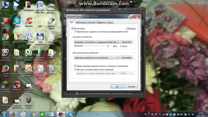Click Настройки for the primary device
The height and width of the screenshot is (117, 208).
point(126,42)
